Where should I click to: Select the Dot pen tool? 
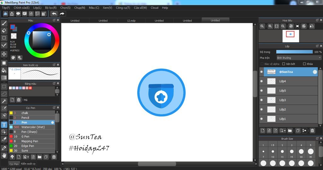[4, 45]
